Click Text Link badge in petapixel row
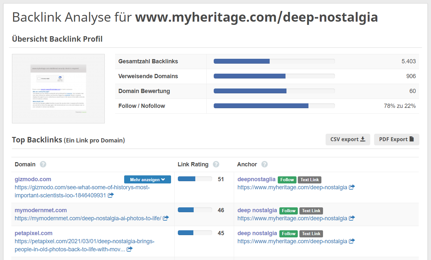The image size is (431, 260). click(x=311, y=234)
